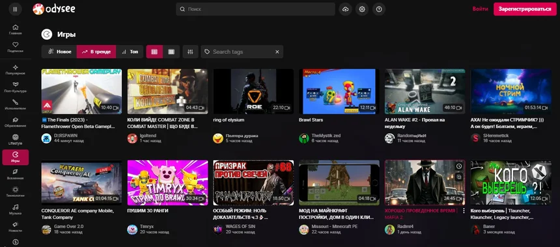Open Minecraft house mod video thumbnail

pyautogui.click(x=339, y=183)
